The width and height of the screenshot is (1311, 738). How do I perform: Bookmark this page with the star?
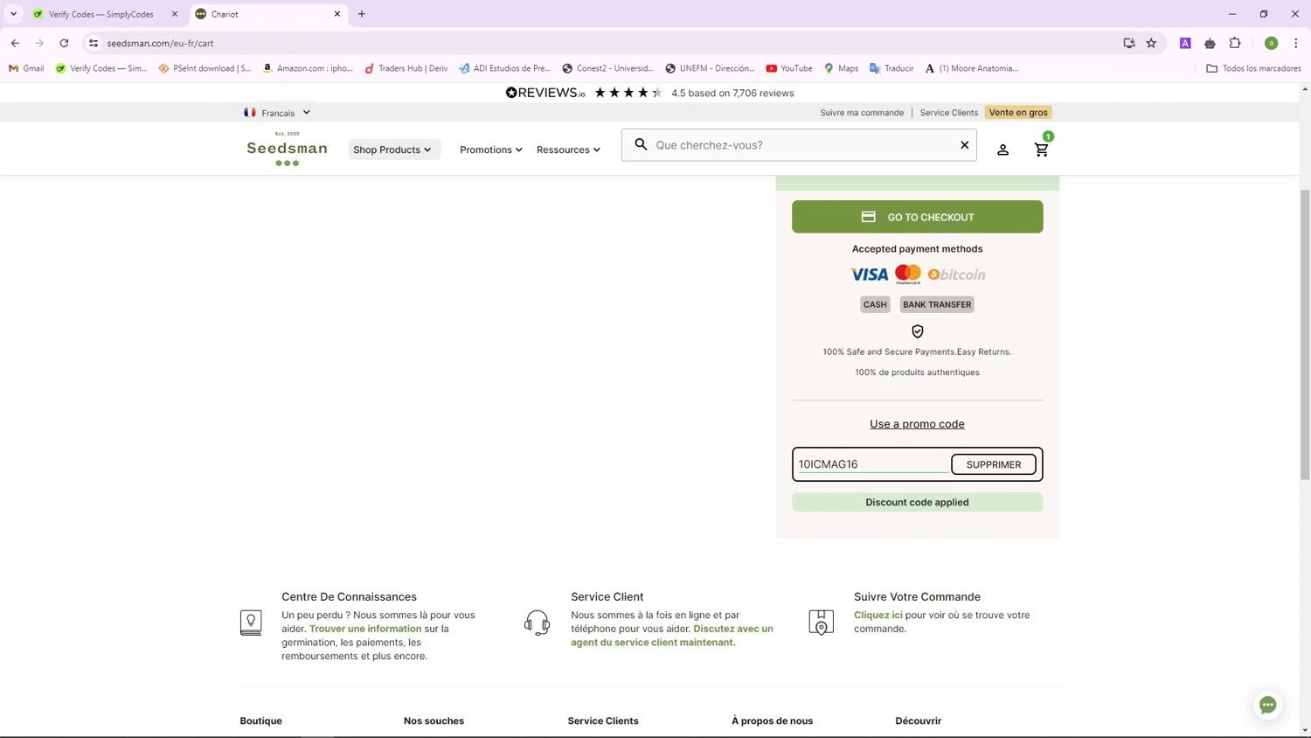click(x=1151, y=43)
